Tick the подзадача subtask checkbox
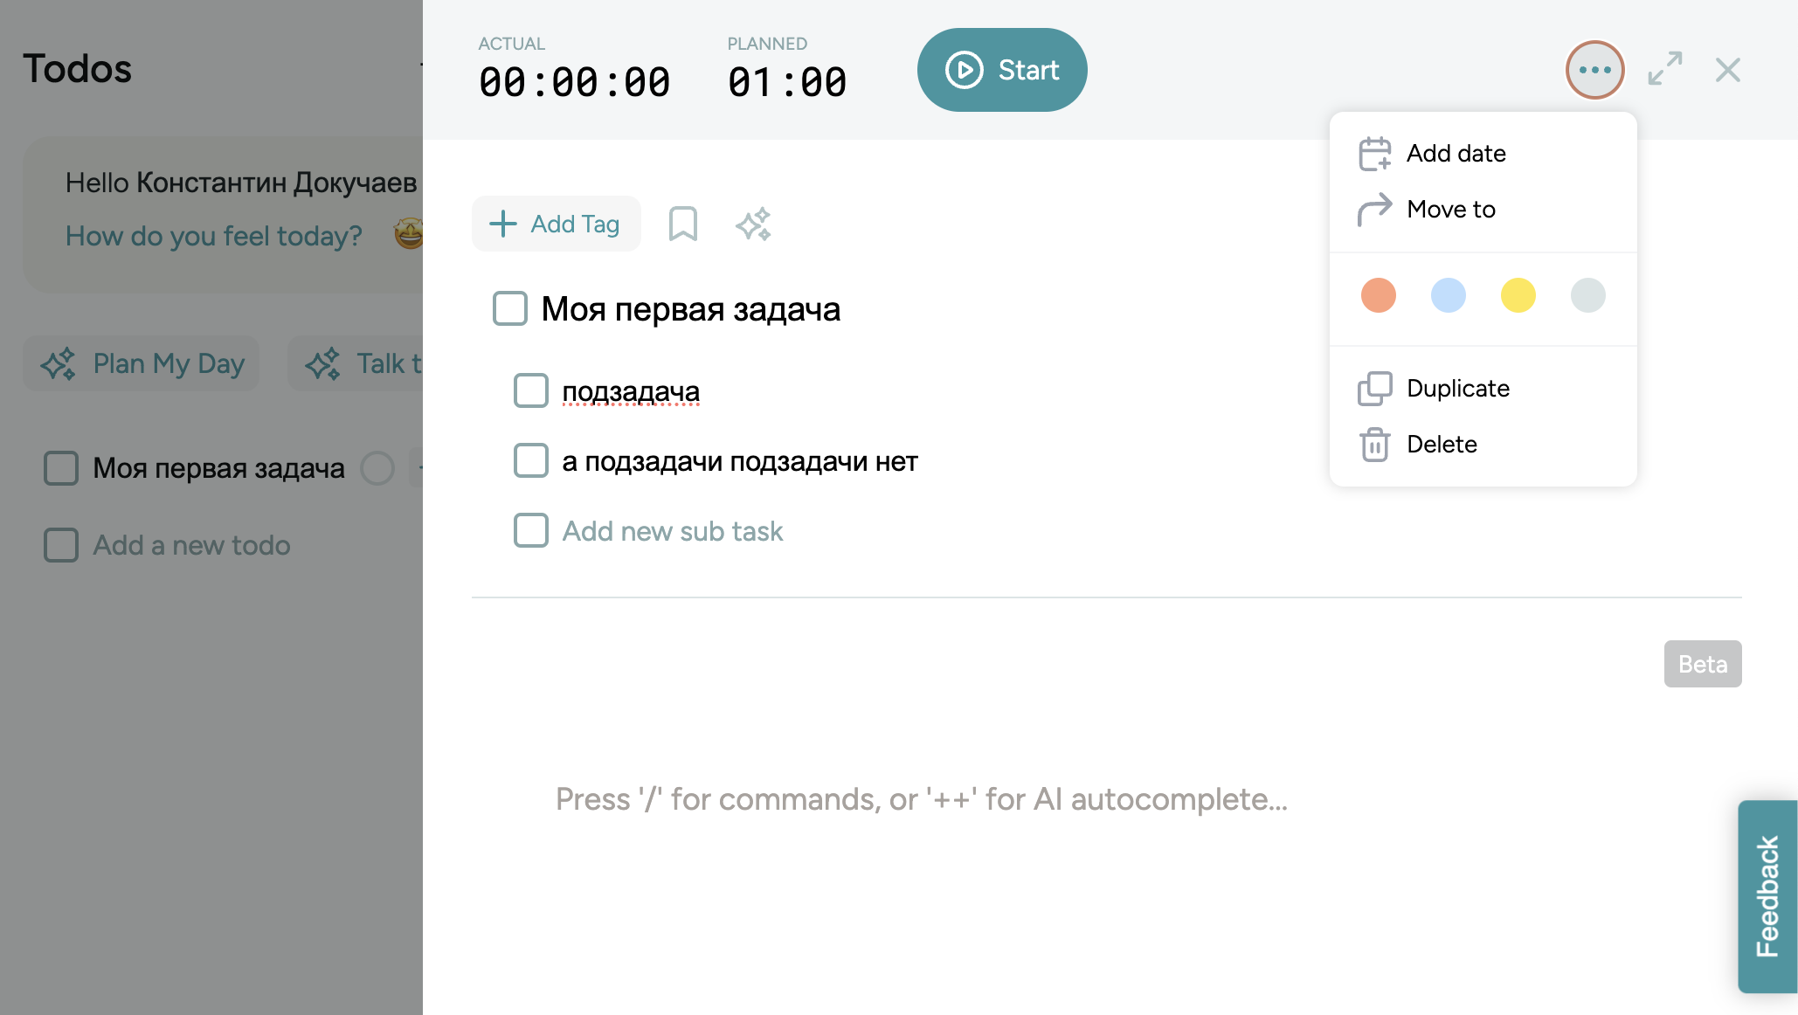The width and height of the screenshot is (1798, 1015). [x=531, y=391]
